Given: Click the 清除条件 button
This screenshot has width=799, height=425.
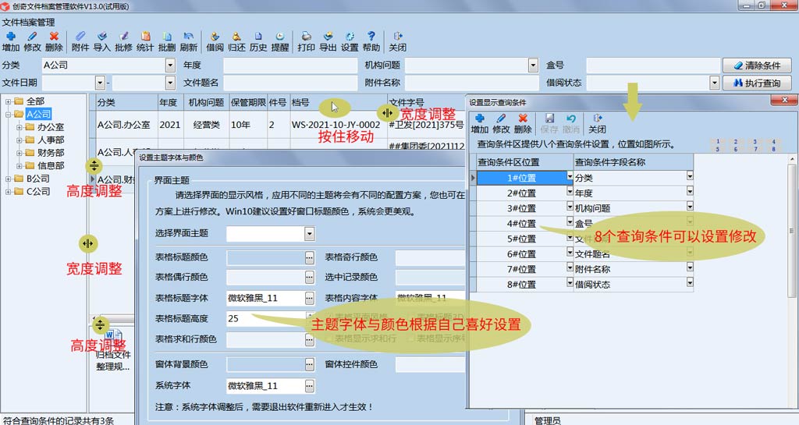Looking at the screenshot, I should [x=757, y=66].
